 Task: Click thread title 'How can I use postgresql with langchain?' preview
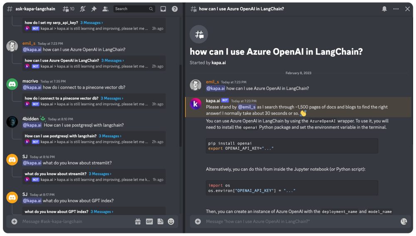click(x=61, y=136)
